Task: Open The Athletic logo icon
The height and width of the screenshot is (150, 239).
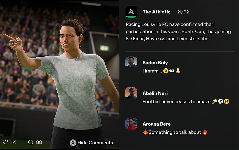Action: pos(131,12)
